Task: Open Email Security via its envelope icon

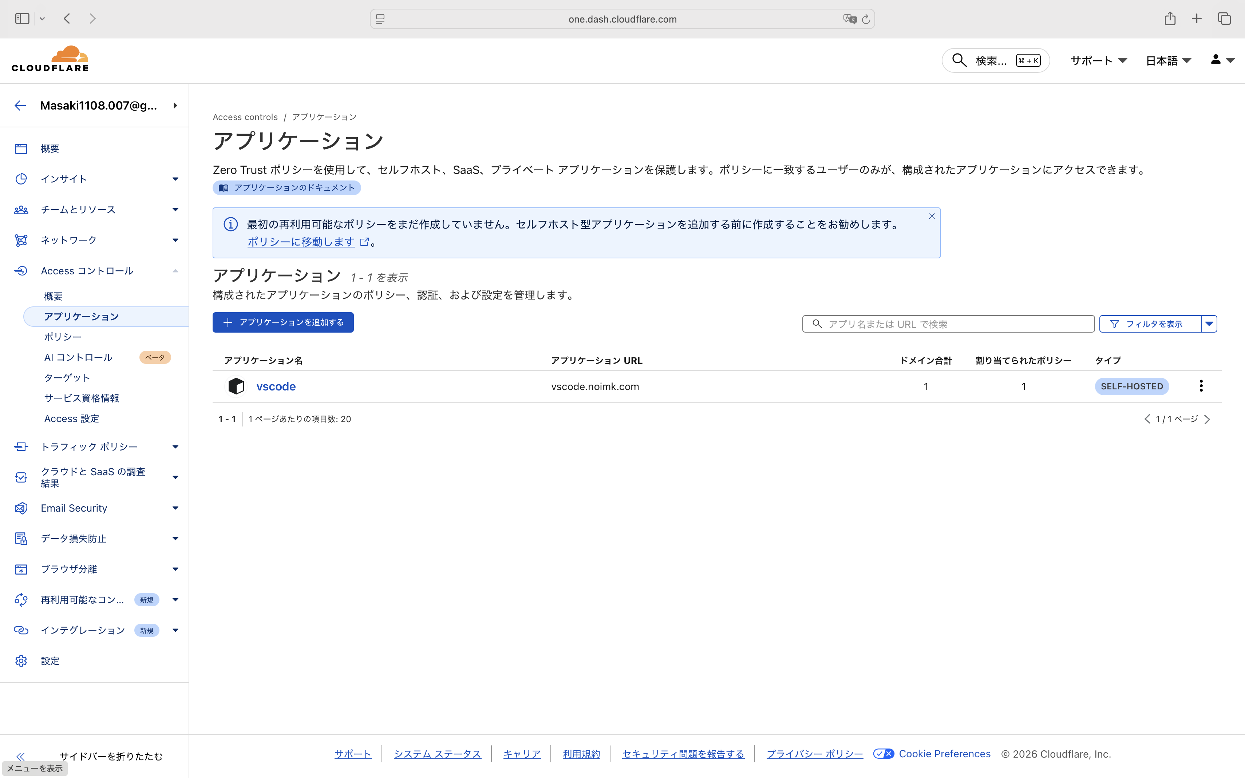Action: click(21, 508)
